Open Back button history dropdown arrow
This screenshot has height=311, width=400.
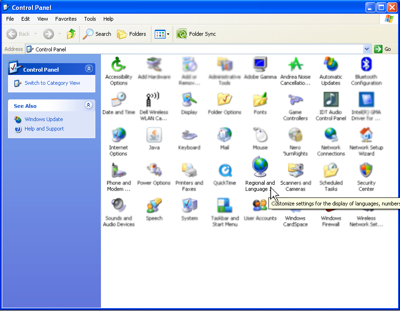[35, 34]
